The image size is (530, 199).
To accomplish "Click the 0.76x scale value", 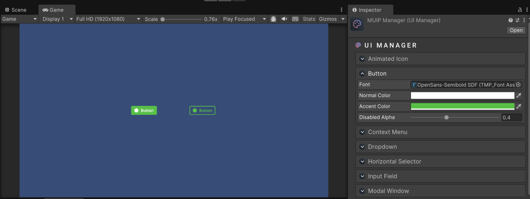I will pos(211,19).
